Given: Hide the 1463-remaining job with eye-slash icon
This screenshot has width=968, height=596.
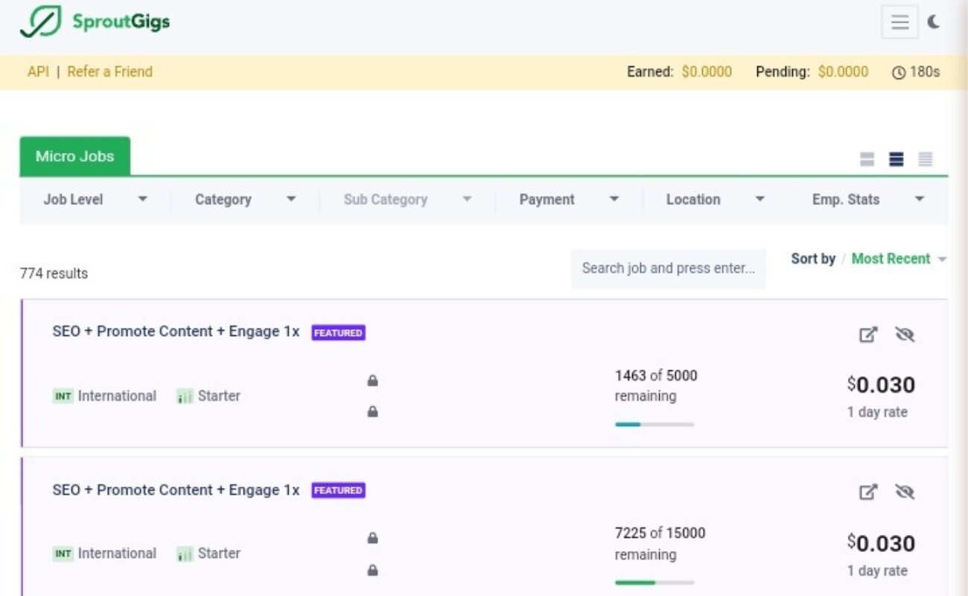Looking at the screenshot, I should [x=905, y=335].
